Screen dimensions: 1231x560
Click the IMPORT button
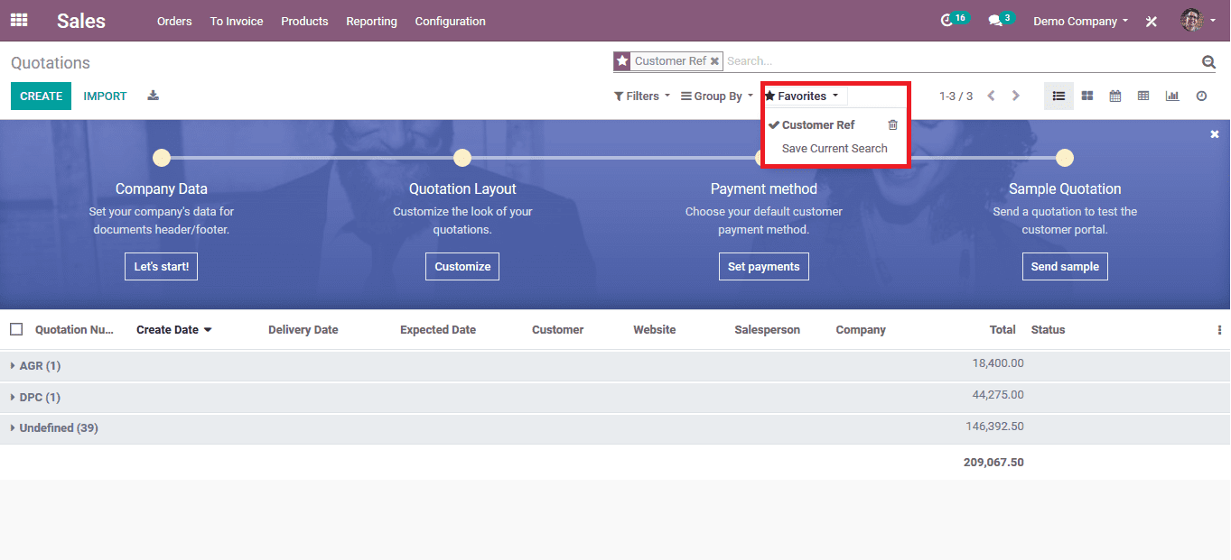click(105, 96)
